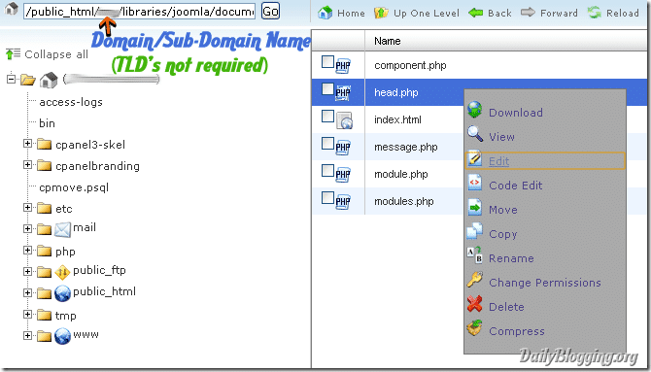Viewport: 651px width, 372px height.
Task: Choose View from the context menu
Action: click(x=501, y=137)
